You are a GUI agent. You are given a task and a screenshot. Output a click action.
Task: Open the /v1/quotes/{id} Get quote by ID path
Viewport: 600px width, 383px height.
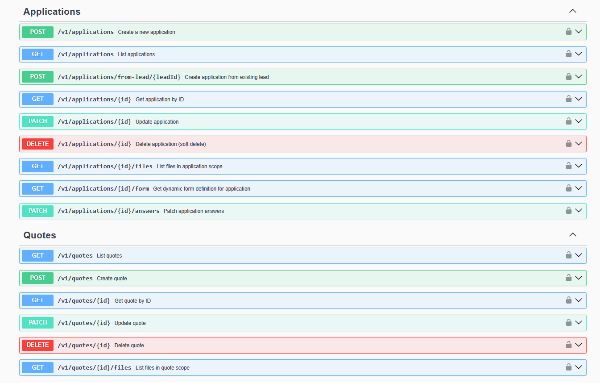pyautogui.click(x=84, y=300)
